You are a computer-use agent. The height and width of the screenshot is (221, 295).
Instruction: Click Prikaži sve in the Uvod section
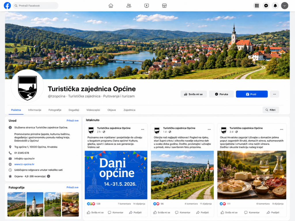pyautogui.click(x=72, y=121)
